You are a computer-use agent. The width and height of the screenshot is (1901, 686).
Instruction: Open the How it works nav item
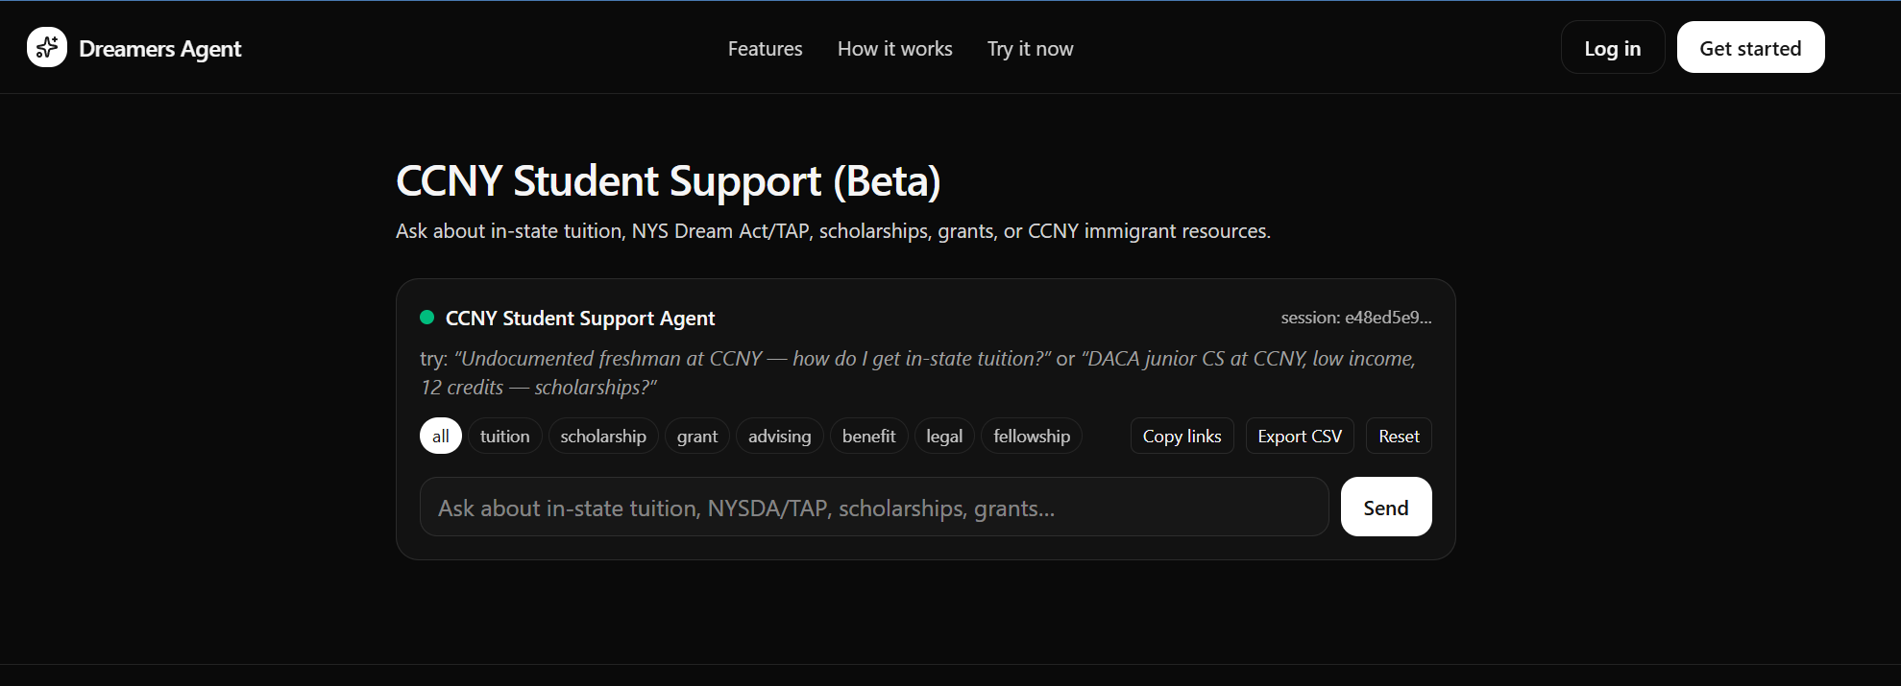pos(894,49)
